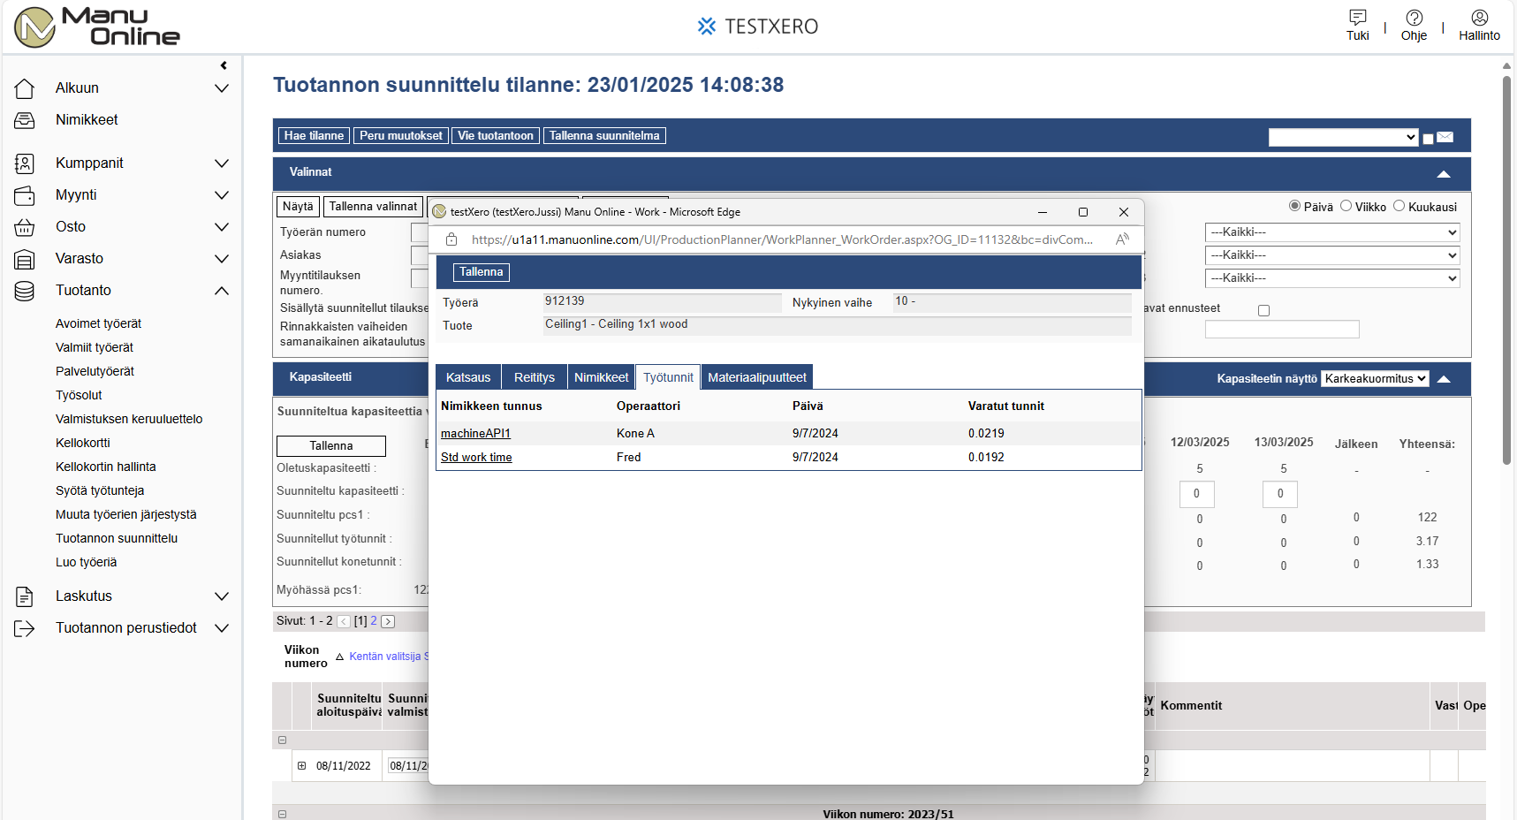Collapse the Tuotanto menu chevron

click(x=222, y=291)
